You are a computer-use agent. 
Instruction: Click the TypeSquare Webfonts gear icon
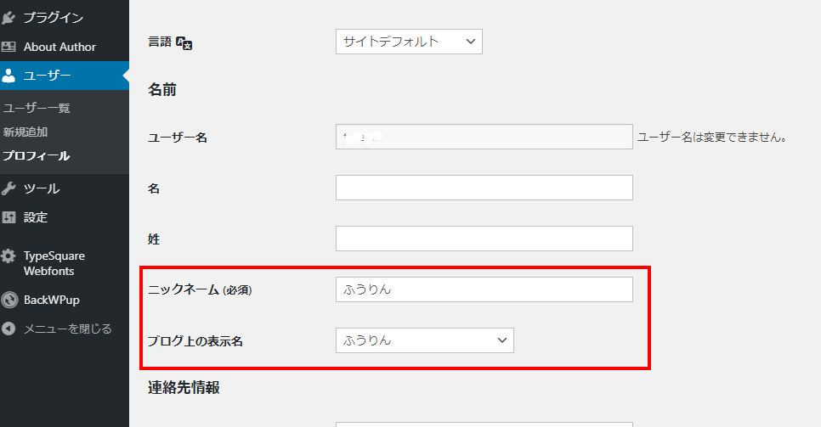click(x=8, y=256)
